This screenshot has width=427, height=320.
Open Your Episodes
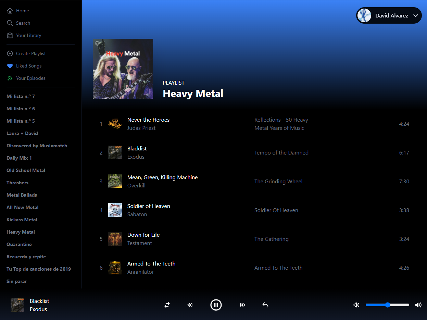[10, 78]
